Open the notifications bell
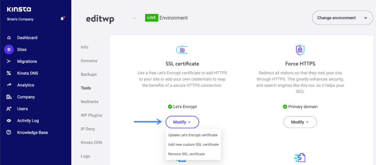The height and width of the screenshot is (165, 376). click(62, 19)
